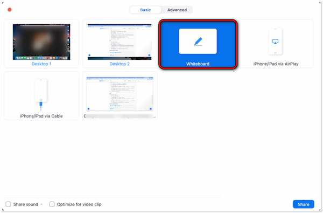Screen dimensions: 323x213
Task: Select the Desktop 1 thumbnail
Action: pos(41,42)
